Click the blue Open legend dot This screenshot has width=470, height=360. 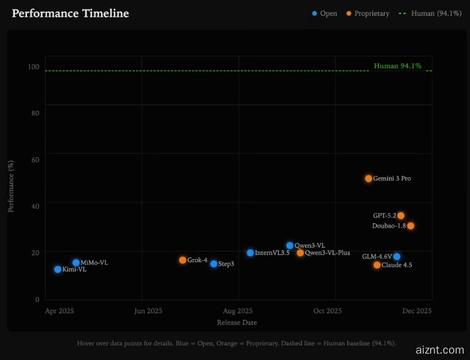click(x=315, y=13)
